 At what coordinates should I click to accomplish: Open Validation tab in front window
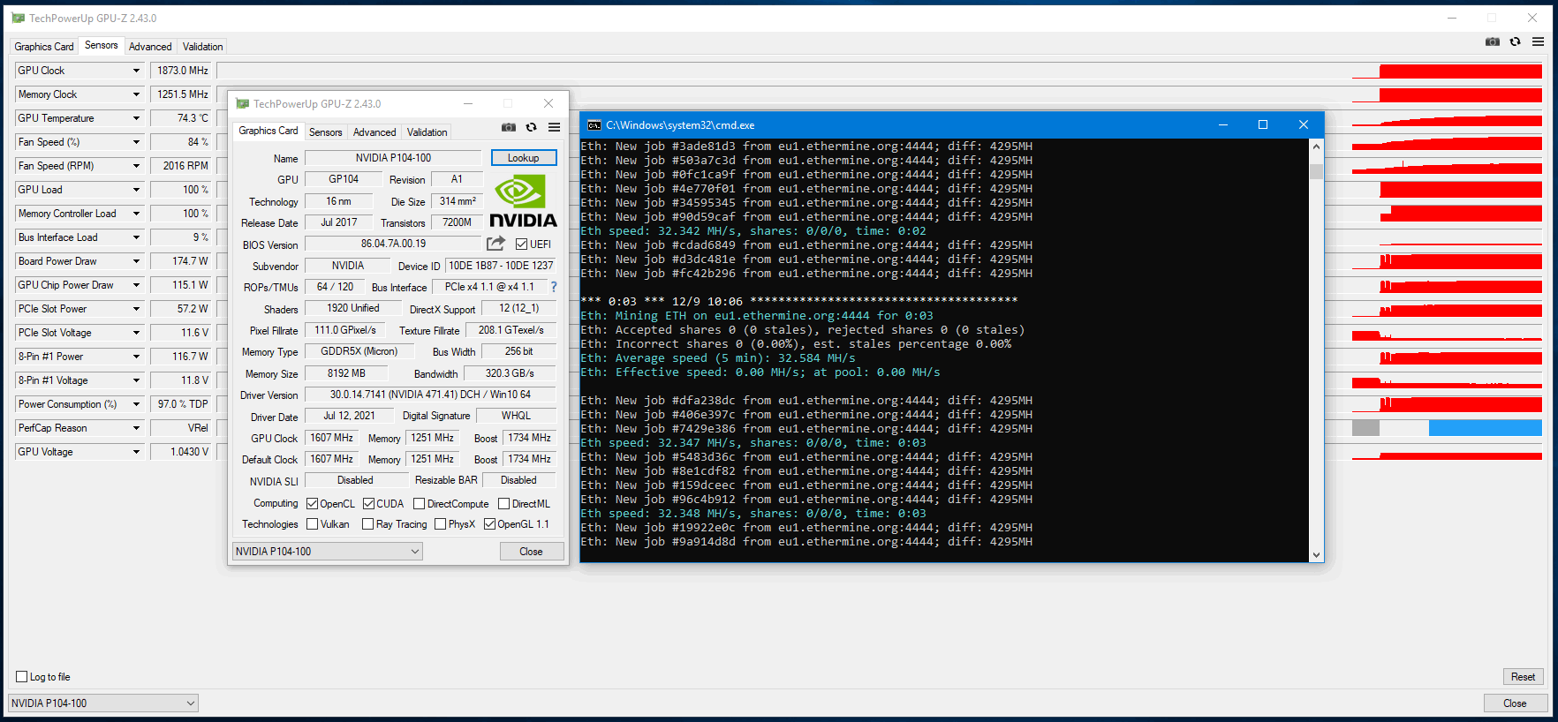[x=427, y=132]
